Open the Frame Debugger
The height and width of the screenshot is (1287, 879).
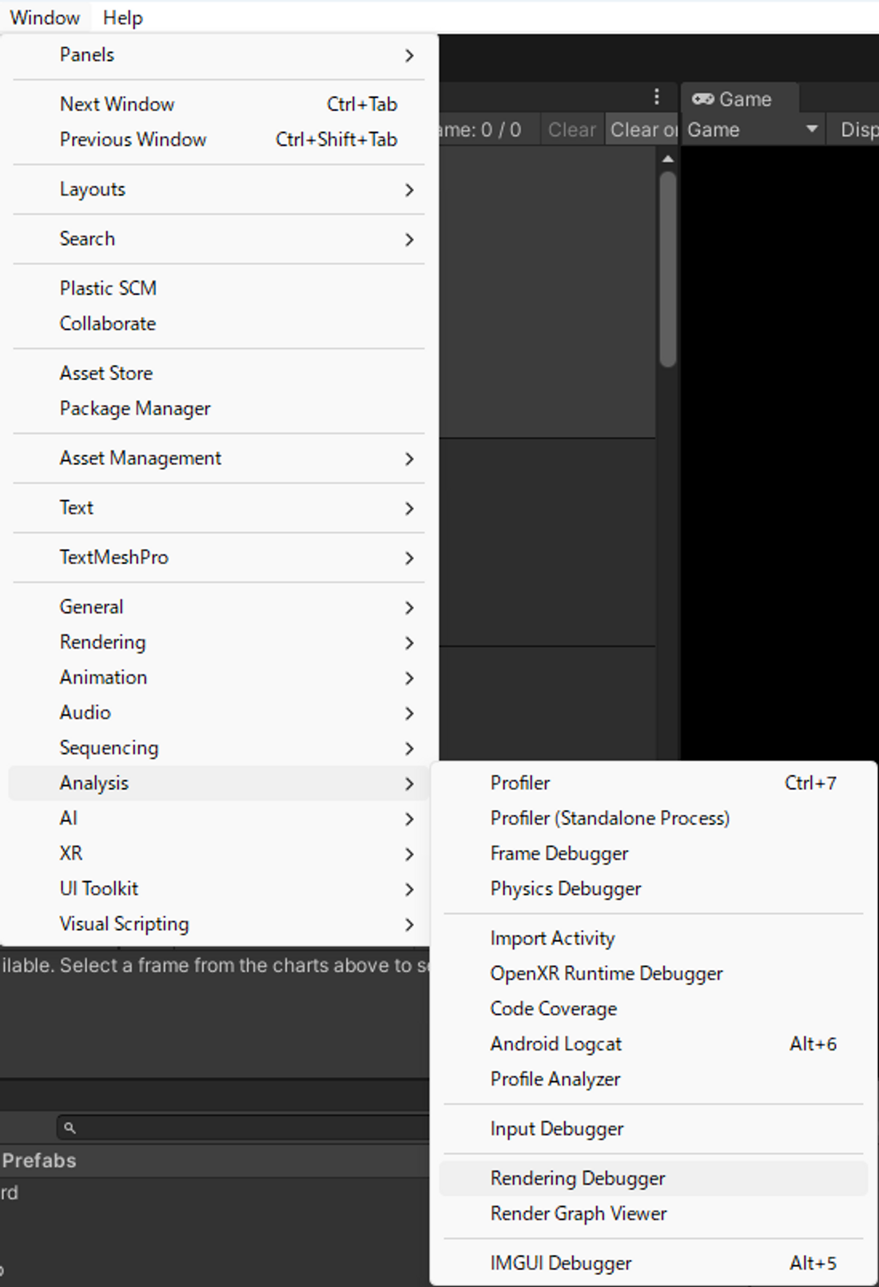(654, 853)
